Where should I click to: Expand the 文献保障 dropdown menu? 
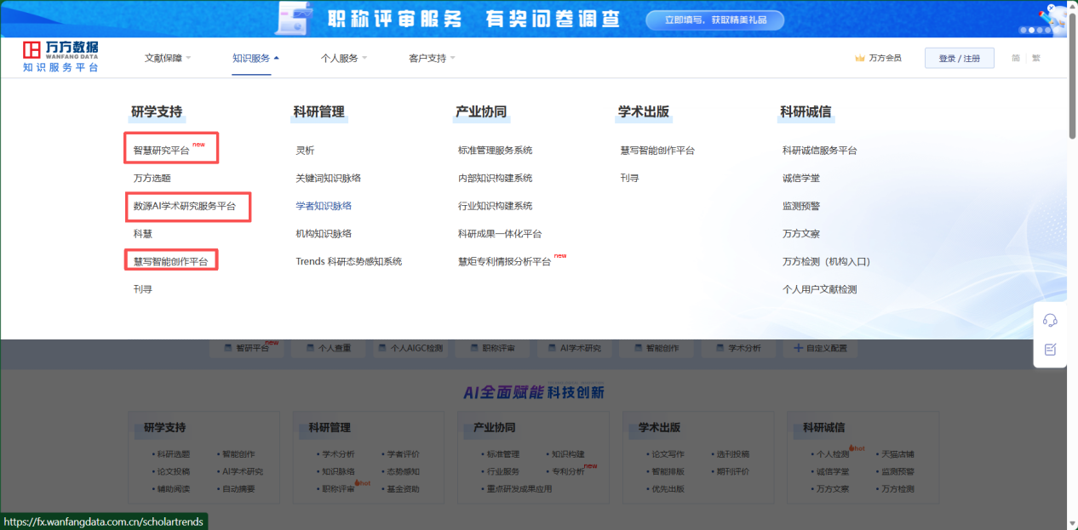point(168,59)
